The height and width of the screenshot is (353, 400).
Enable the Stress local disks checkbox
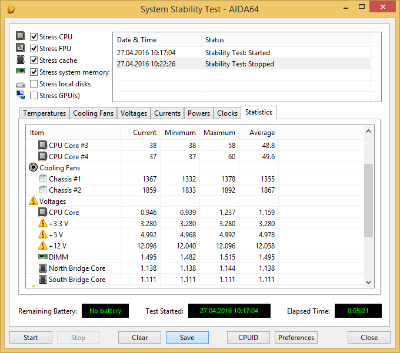coord(34,84)
